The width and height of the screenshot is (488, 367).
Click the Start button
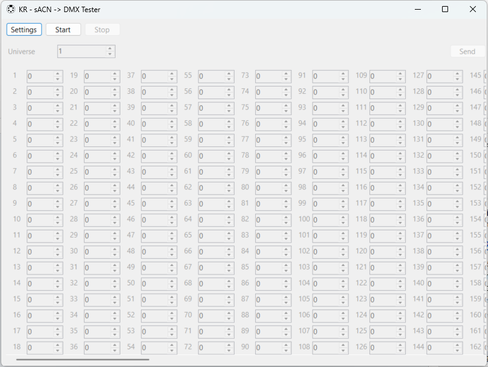(x=63, y=30)
